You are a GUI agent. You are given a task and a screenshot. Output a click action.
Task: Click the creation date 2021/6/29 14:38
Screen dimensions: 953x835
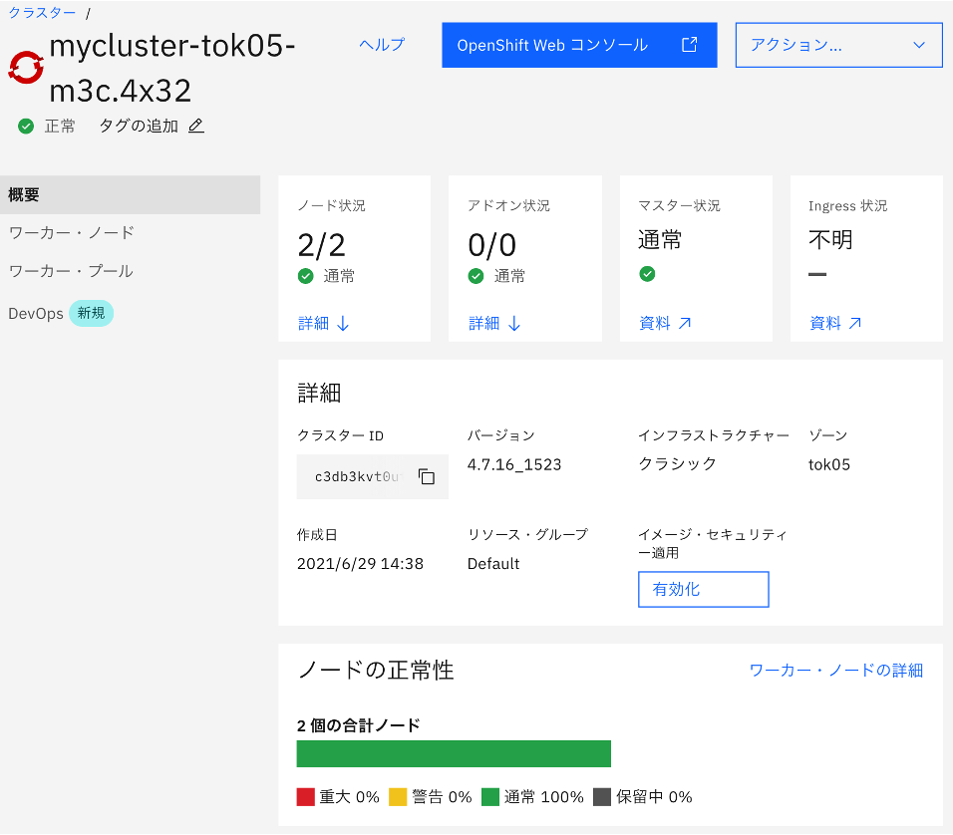click(360, 564)
